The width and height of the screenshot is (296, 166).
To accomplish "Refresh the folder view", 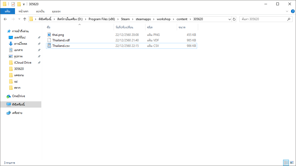I will pos(234,19).
